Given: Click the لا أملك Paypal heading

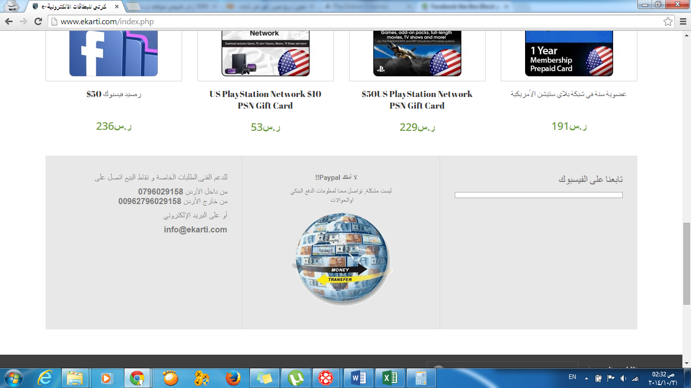Looking at the screenshot, I should click(x=336, y=177).
